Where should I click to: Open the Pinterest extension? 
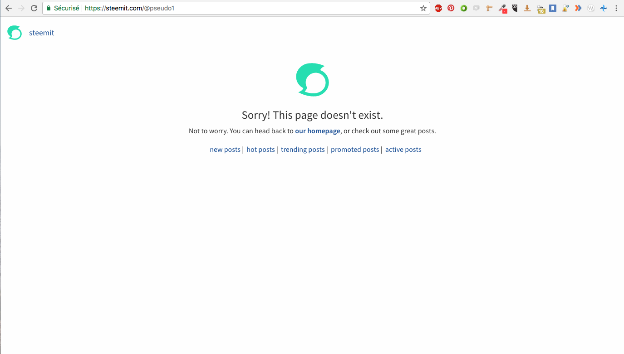click(451, 8)
